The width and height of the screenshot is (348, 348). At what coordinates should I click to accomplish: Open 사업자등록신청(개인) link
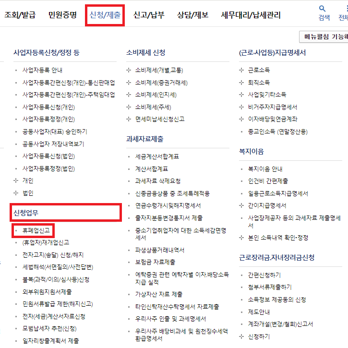pos(48,108)
